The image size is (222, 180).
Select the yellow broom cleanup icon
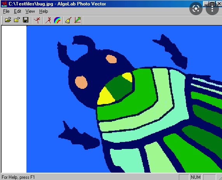tap(68, 20)
